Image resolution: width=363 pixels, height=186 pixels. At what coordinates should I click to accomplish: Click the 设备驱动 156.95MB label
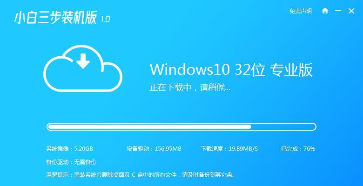pyautogui.click(x=154, y=148)
